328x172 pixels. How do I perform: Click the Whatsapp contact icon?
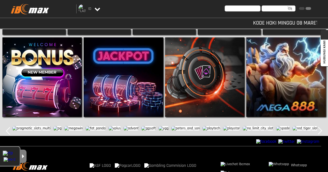(x=279, y=164)
